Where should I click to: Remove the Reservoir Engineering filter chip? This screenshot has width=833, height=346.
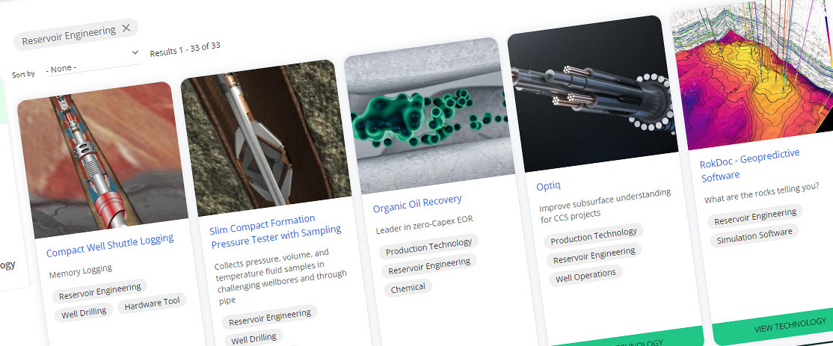tap(126, 28)
